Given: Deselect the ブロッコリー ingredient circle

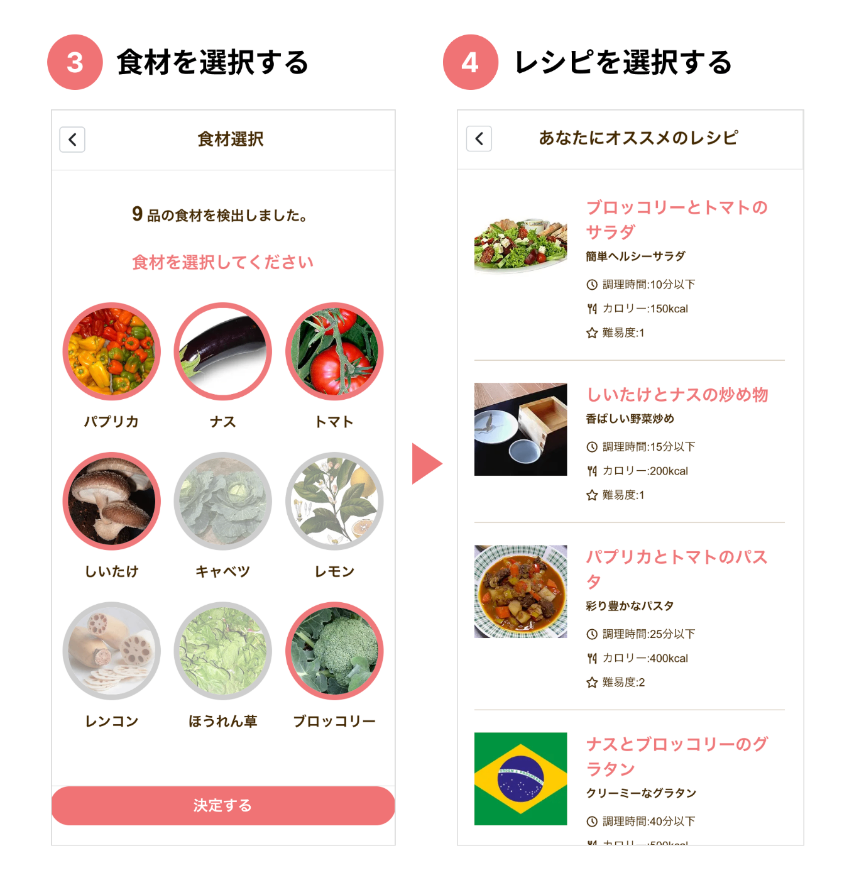Looking at the screenshot, I should click(334, 651).
